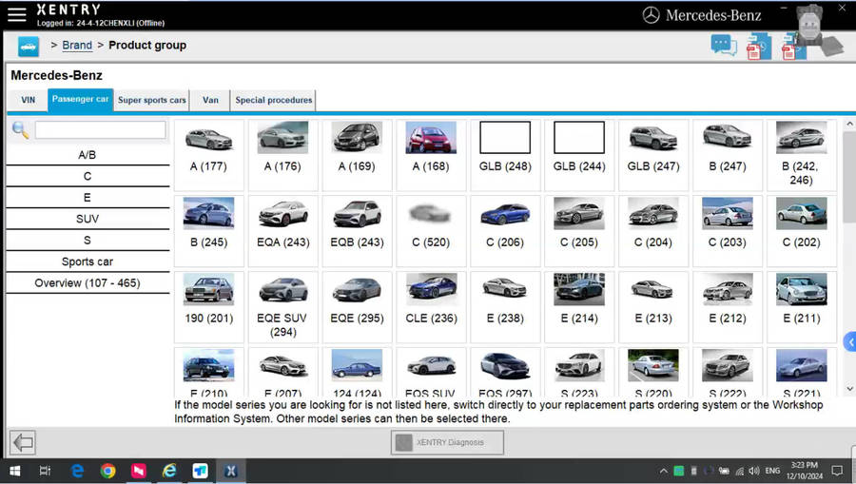Click the blue car home icon
Viewport: 856px width, 484px height.
point(29,47)
